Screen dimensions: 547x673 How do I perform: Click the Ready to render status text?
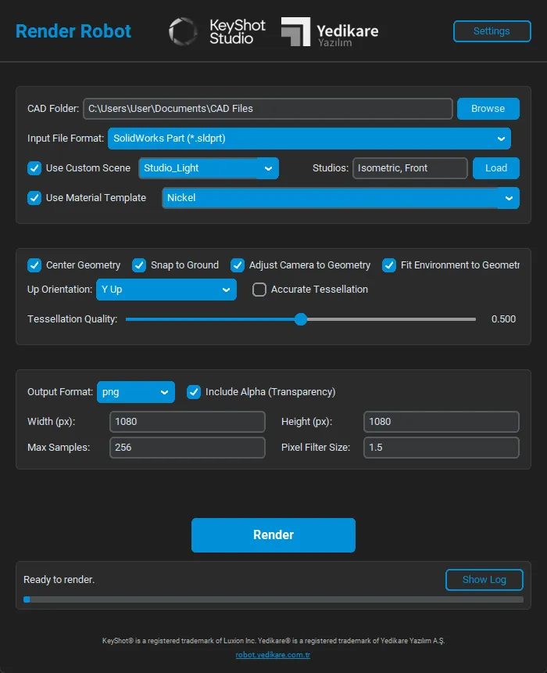click(59, 580)
